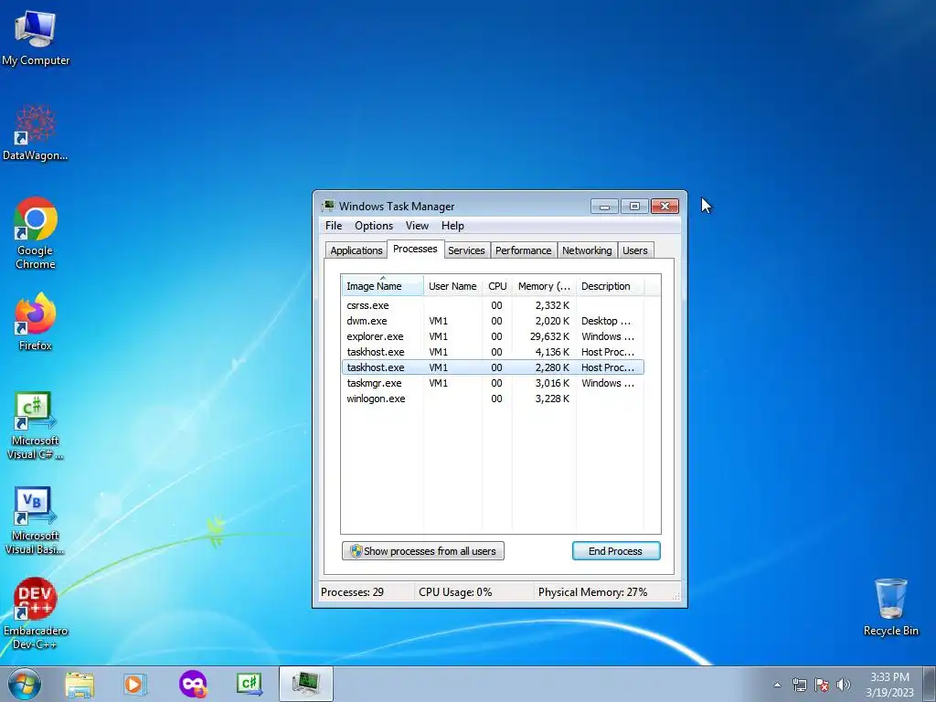Switch to the Services tab
Screen dimensions: 936x702
point(466,250)
